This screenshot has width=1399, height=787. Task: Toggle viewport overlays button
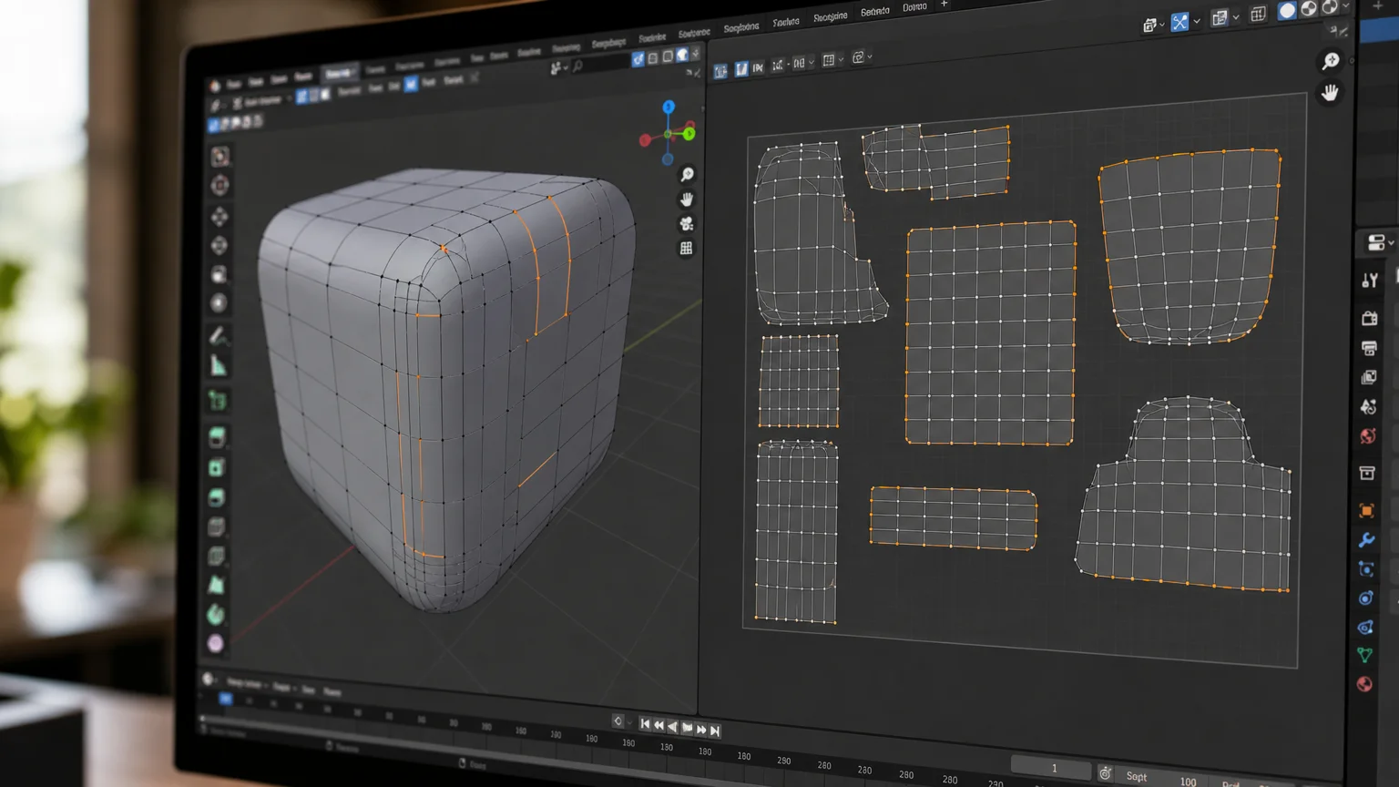[x=1220, y=18]
